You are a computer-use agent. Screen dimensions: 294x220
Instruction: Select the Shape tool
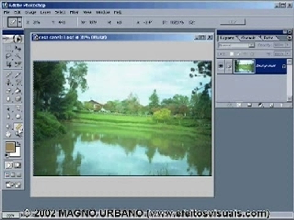(18, 116)
